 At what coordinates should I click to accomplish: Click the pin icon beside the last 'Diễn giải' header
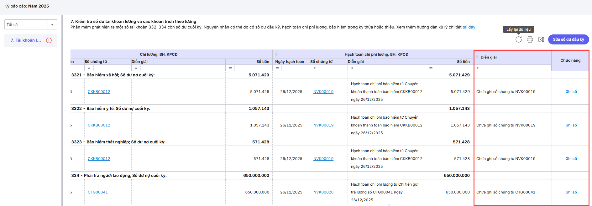(x=477, y=57)
